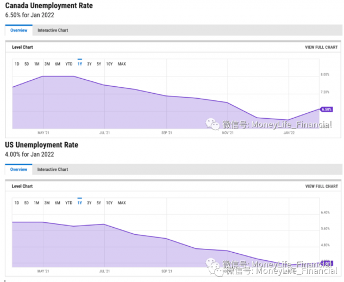Show MAX range on Canada chart
Screen dimensions: 344x282
click(x=122, y=64)
